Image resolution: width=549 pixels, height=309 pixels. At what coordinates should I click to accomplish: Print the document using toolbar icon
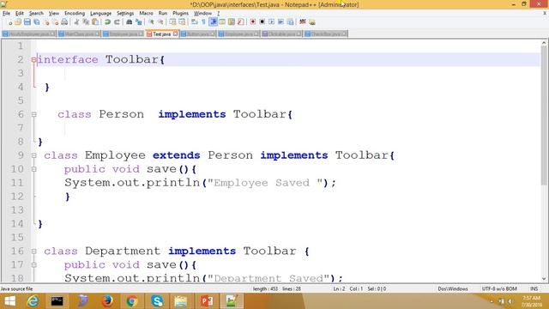point(64,22)
